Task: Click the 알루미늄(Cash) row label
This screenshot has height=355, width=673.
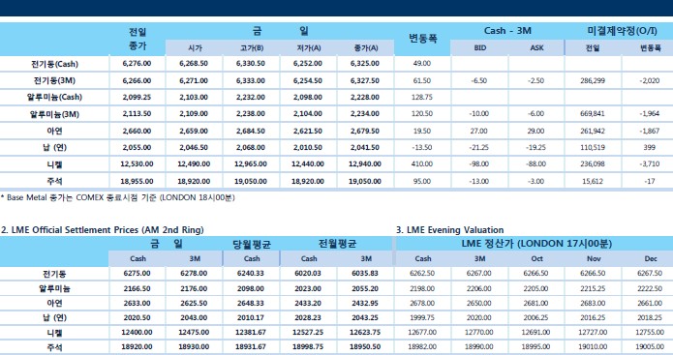Action: tap(54, 97)
